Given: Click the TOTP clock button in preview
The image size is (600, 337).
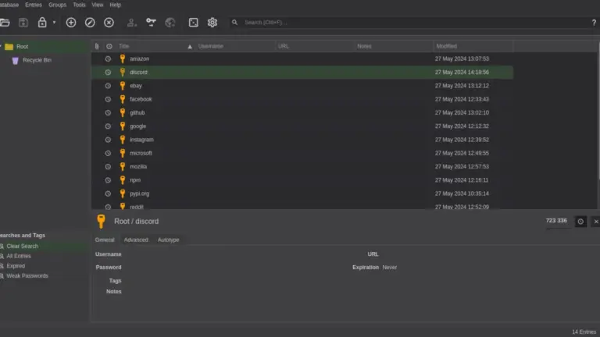Looking at the screenshot, I should click(x=580, y=222).
